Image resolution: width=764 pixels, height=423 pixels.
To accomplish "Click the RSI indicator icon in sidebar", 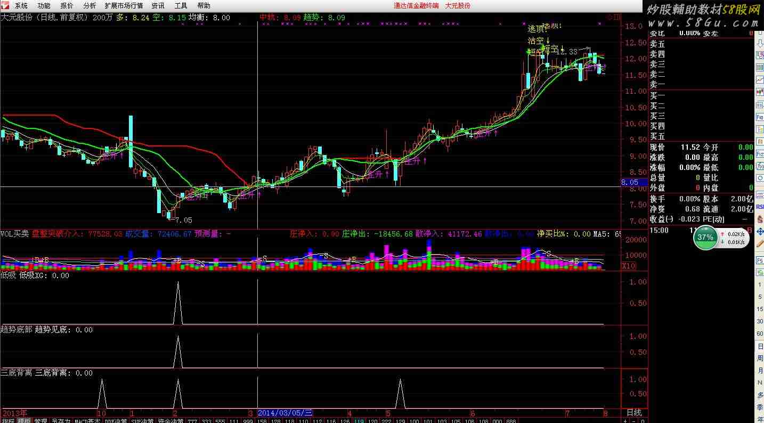I will click(760, 207).
